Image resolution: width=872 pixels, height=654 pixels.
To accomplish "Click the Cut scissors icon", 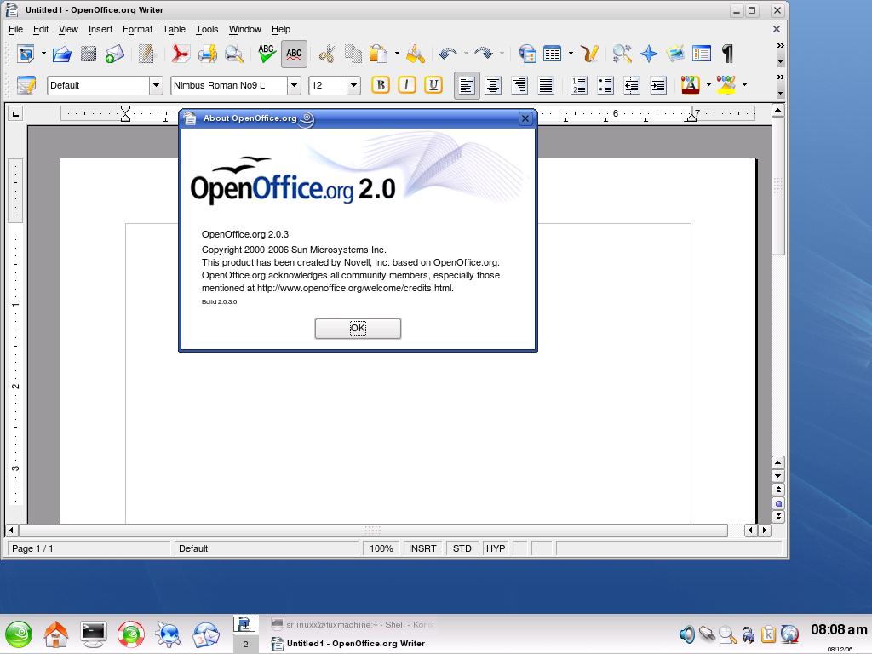I will [327, 54].
